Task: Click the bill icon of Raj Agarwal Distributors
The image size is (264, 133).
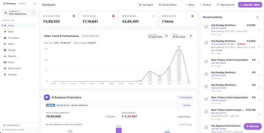Action: (206, 127)
